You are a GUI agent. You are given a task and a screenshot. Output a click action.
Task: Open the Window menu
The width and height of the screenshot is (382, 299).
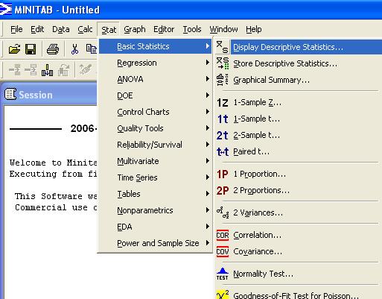pos(223,29)
